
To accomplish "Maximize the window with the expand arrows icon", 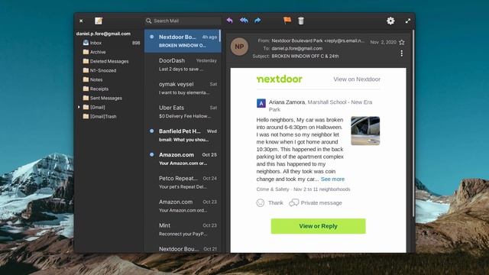I will coord(408,21).
